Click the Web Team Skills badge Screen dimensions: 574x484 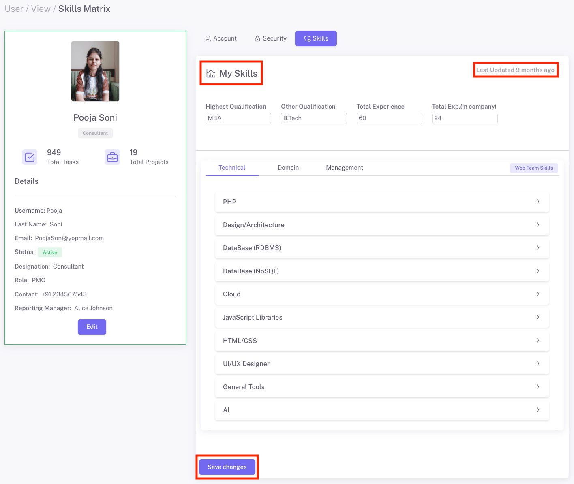(533, 168)
